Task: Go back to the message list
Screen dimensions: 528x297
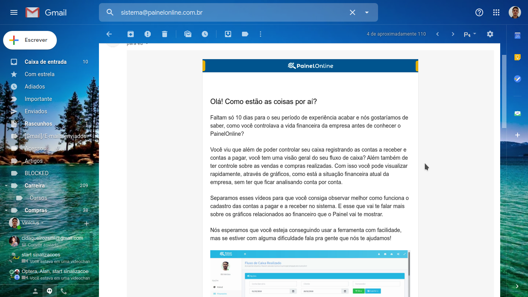Action: (x=109, y=34)
